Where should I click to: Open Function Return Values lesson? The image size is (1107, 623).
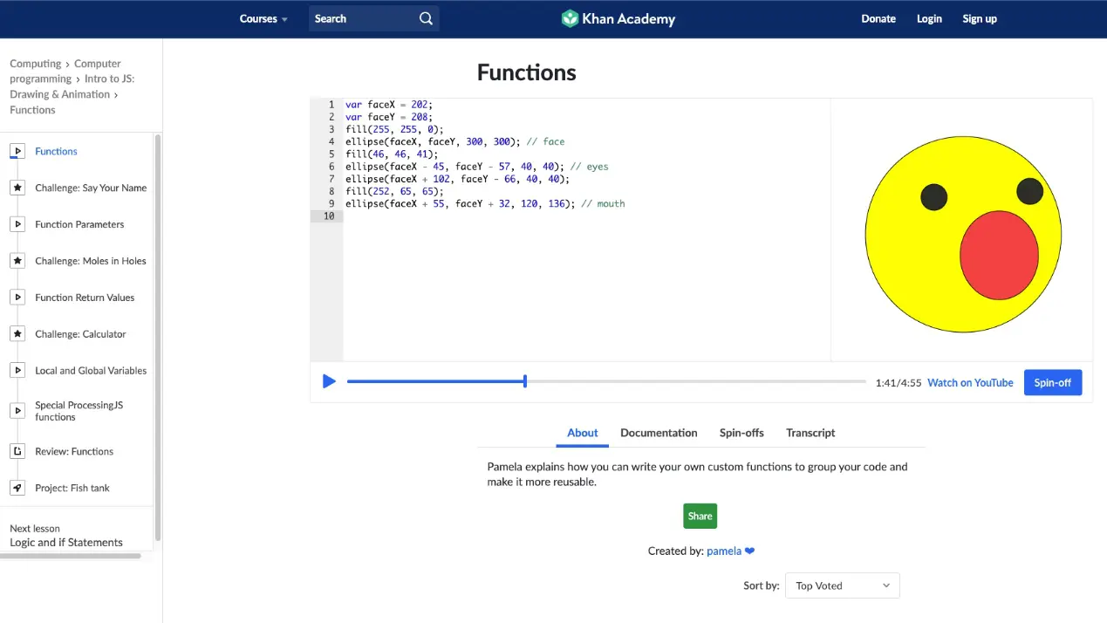(x=85, y=298)
